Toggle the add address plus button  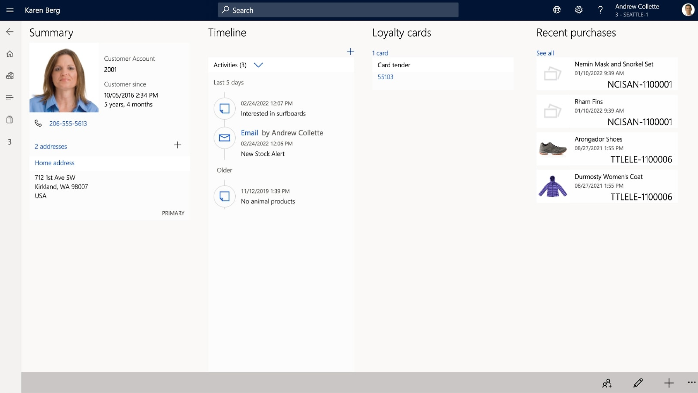(177, 145)
